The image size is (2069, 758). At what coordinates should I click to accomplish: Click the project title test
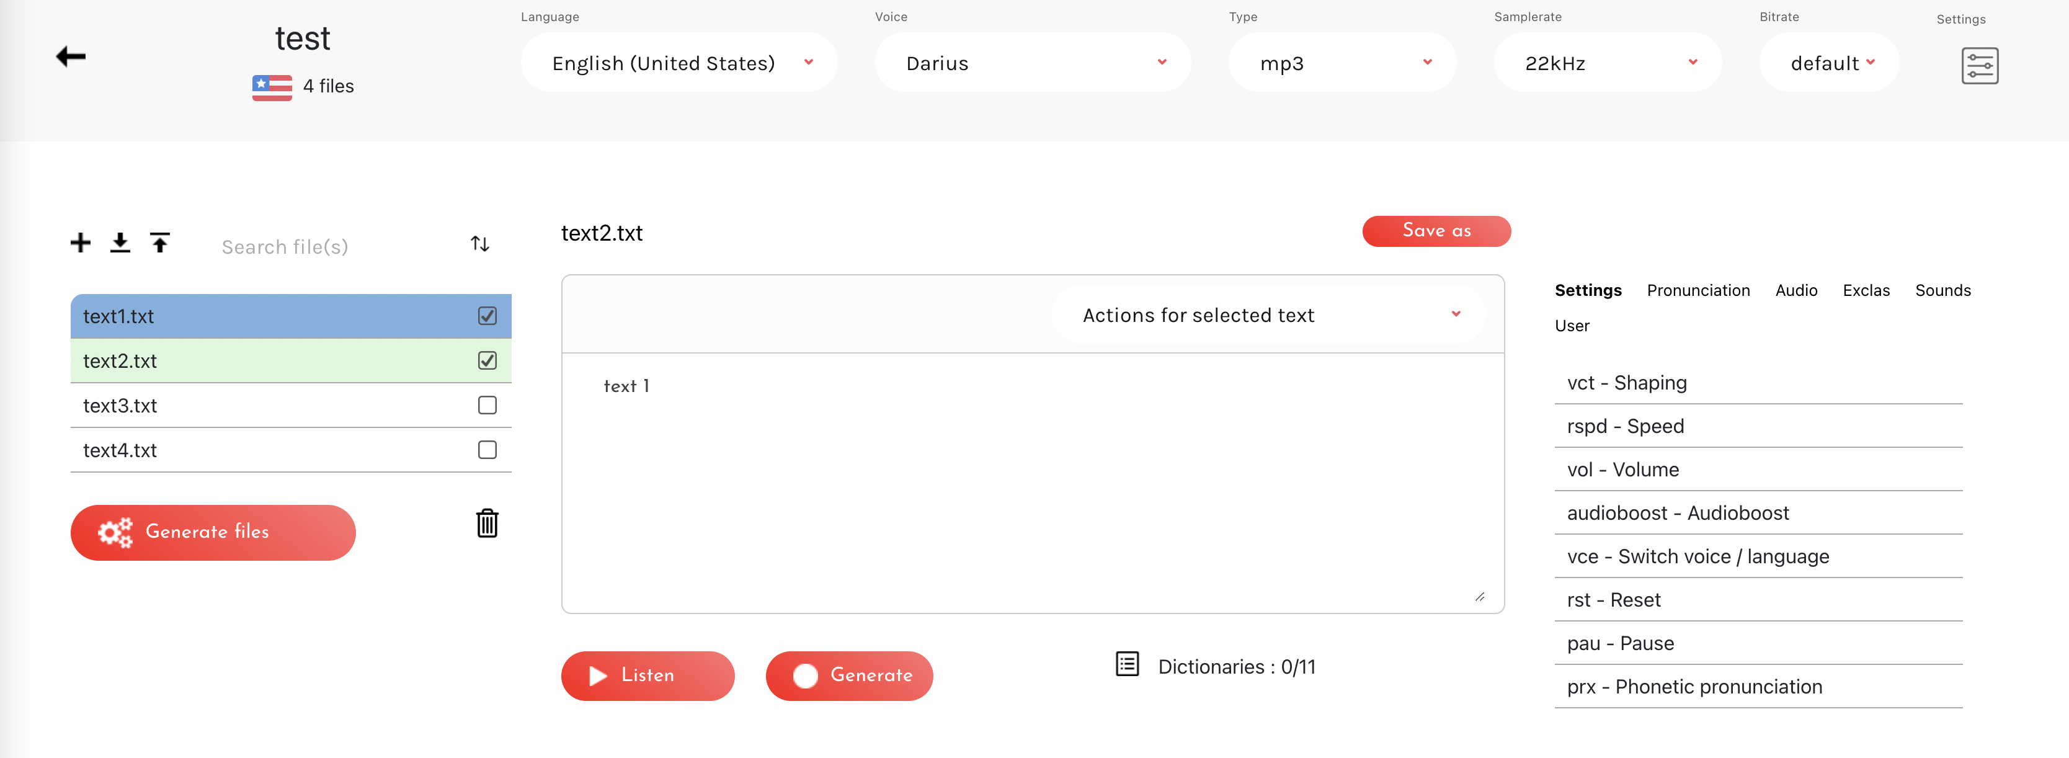click(x=303, y=38)
